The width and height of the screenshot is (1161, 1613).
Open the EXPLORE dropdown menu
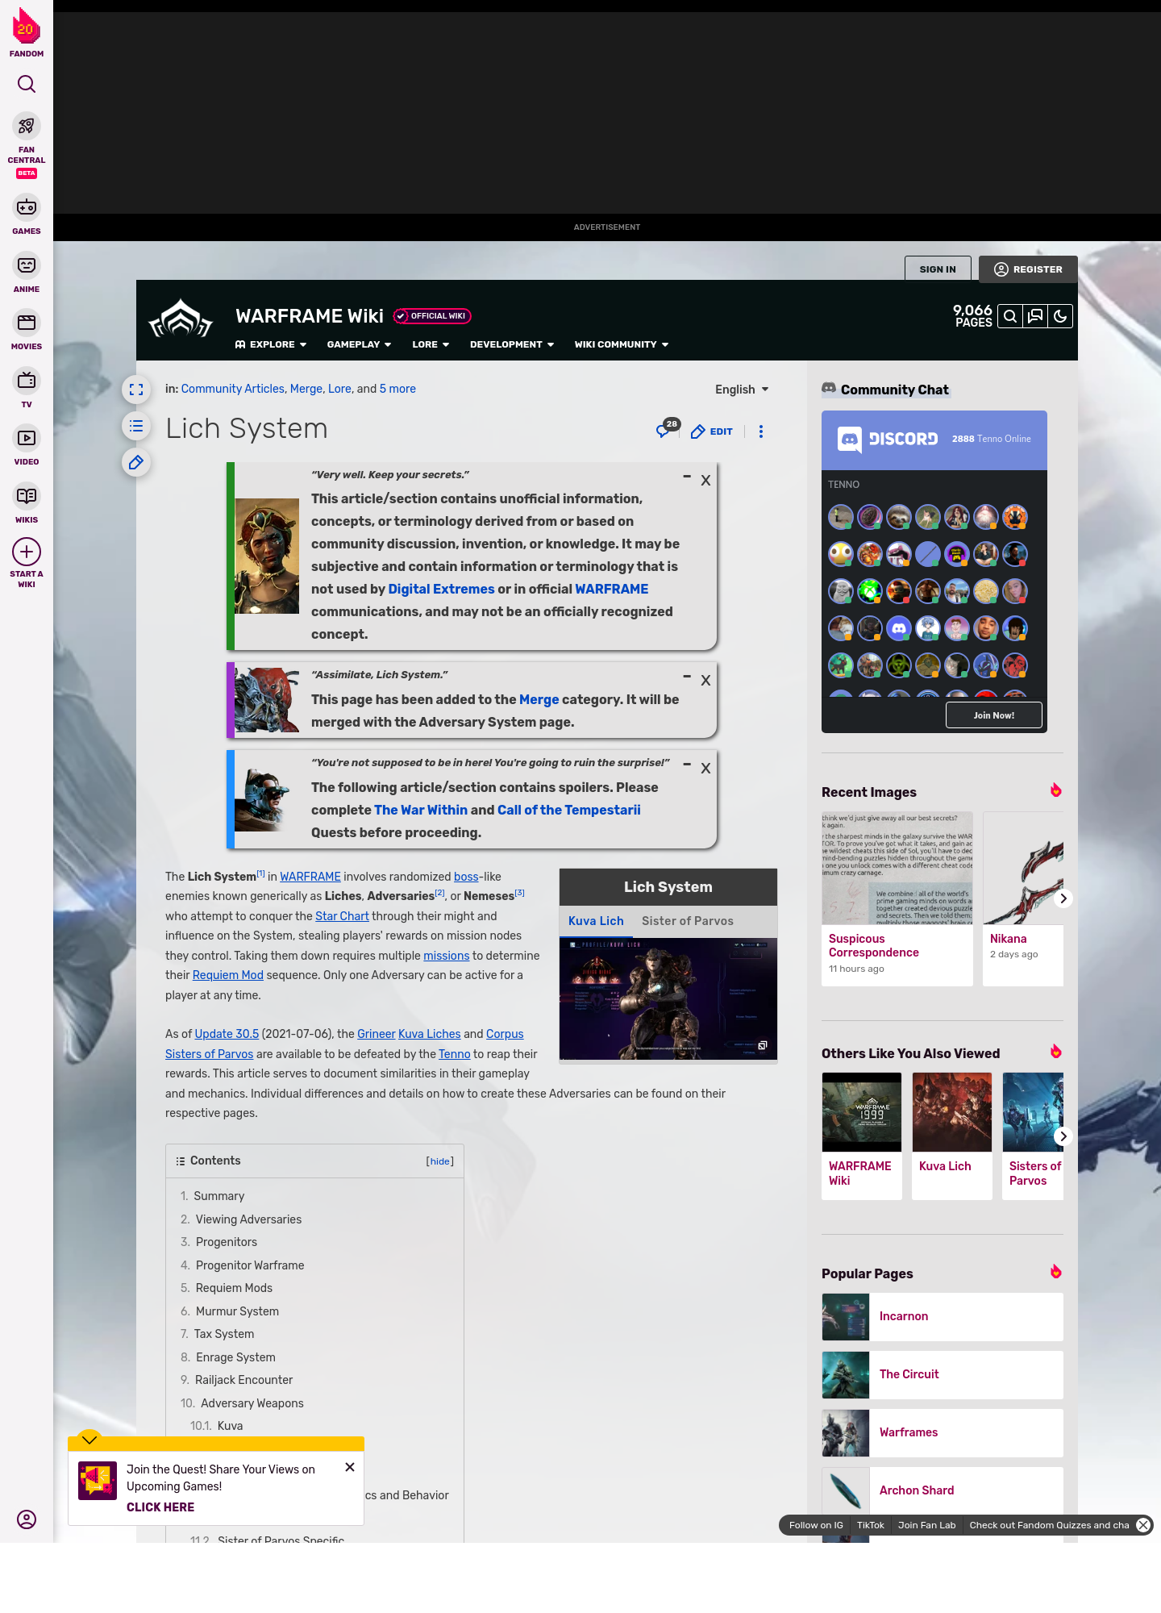coord(271,344)
